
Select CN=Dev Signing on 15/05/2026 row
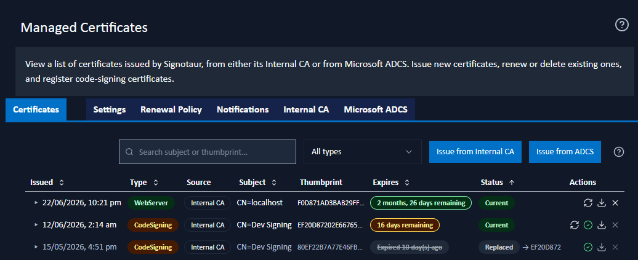pos(264,246)
